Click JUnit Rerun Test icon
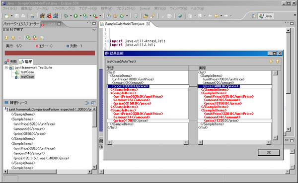Image resolution: width=298 pixels, height=183 pixels. 28,38
